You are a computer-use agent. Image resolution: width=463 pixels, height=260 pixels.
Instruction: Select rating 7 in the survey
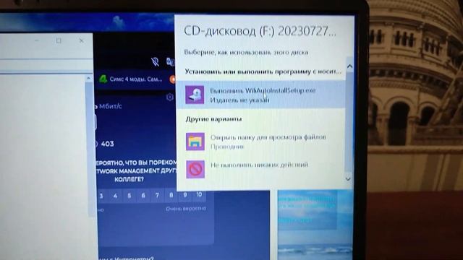[157, 195]
